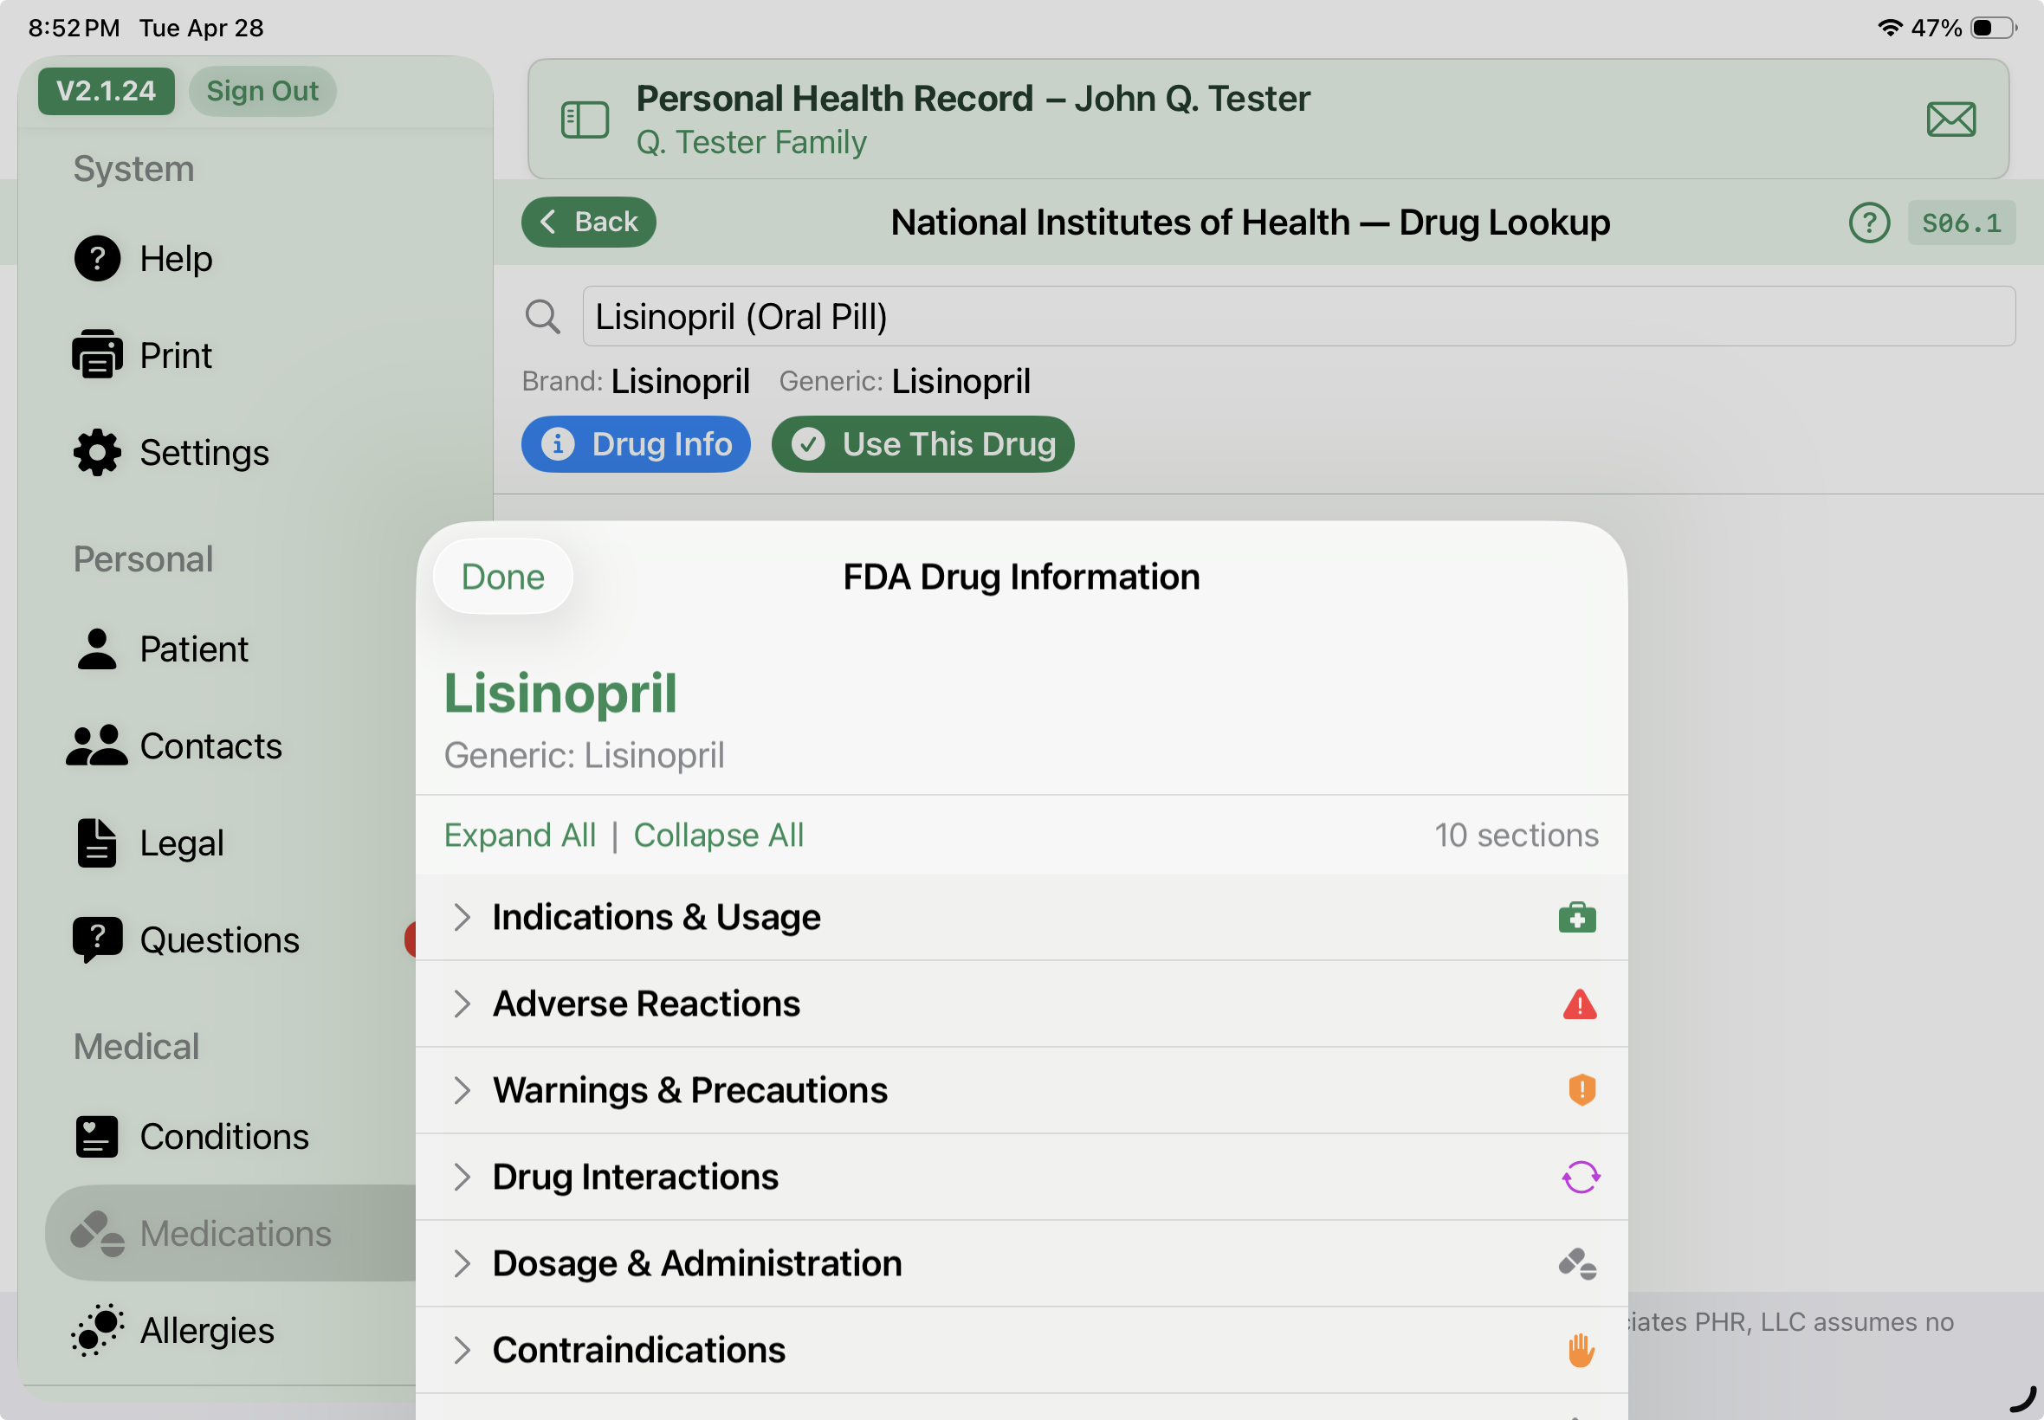Tap the Wi-Fi status icon
Viewport: 2044px width, 1420px height.
1889,28
